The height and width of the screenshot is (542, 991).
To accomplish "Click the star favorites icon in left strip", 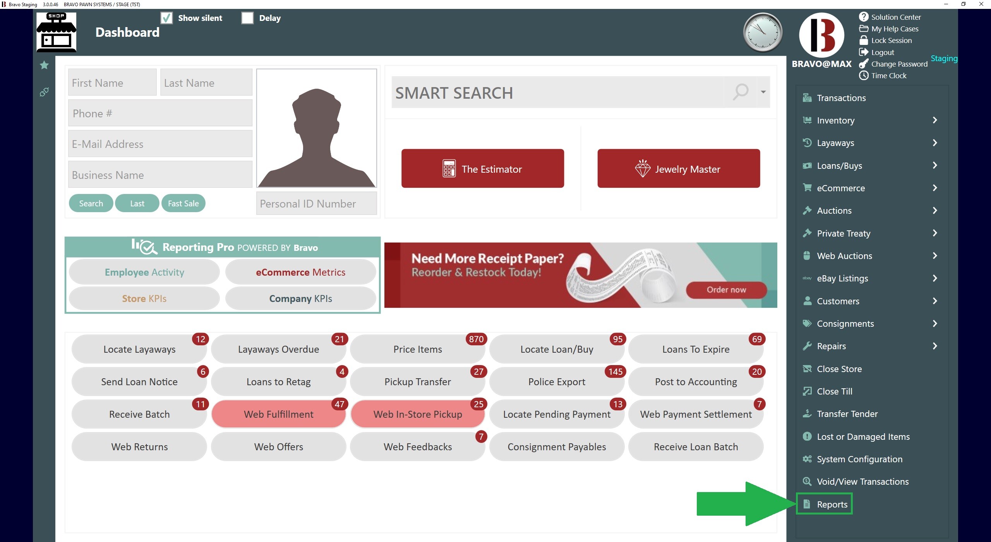I will 44,65.
